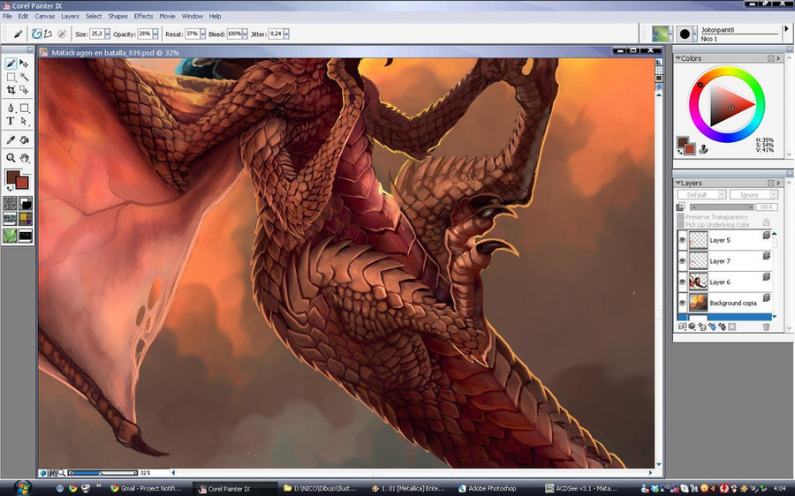The height and width of the screenshot is (496, 795).
Task: Choose Freehand Strokes in the property bar
Action: pos(36,34)
